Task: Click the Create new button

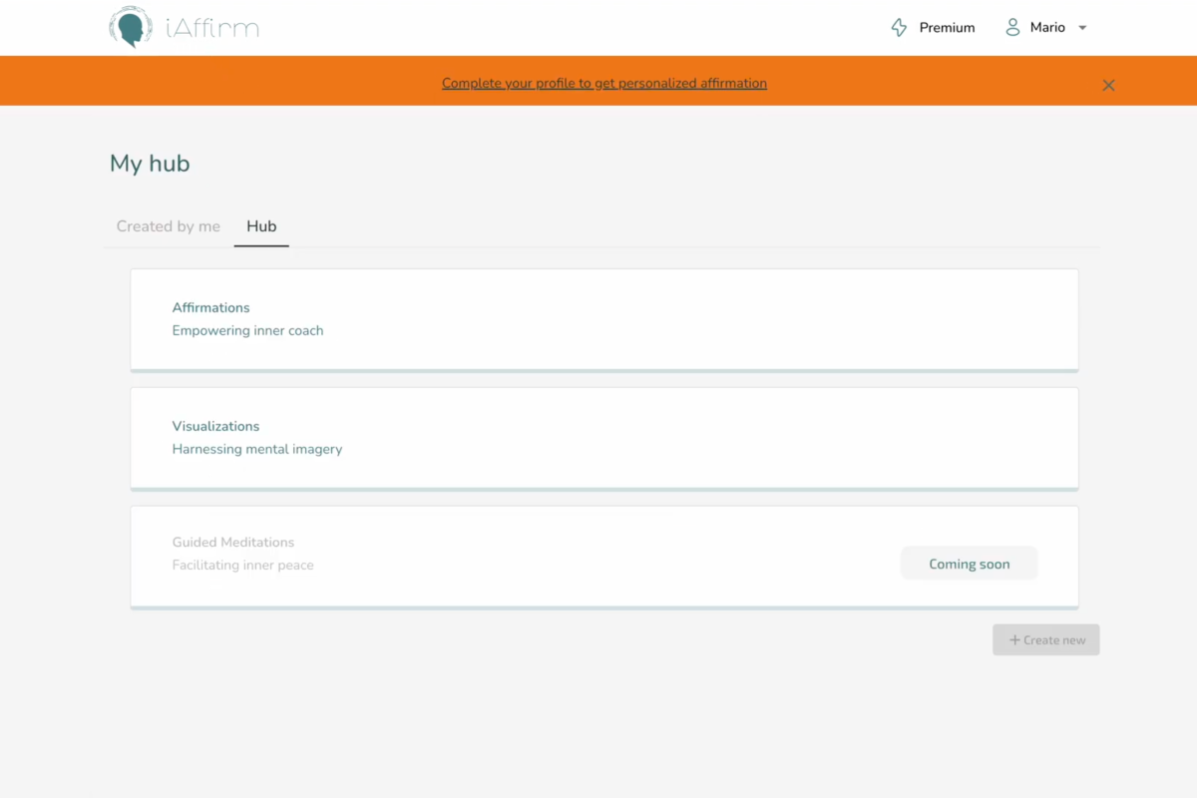Action: point(1046,639)
